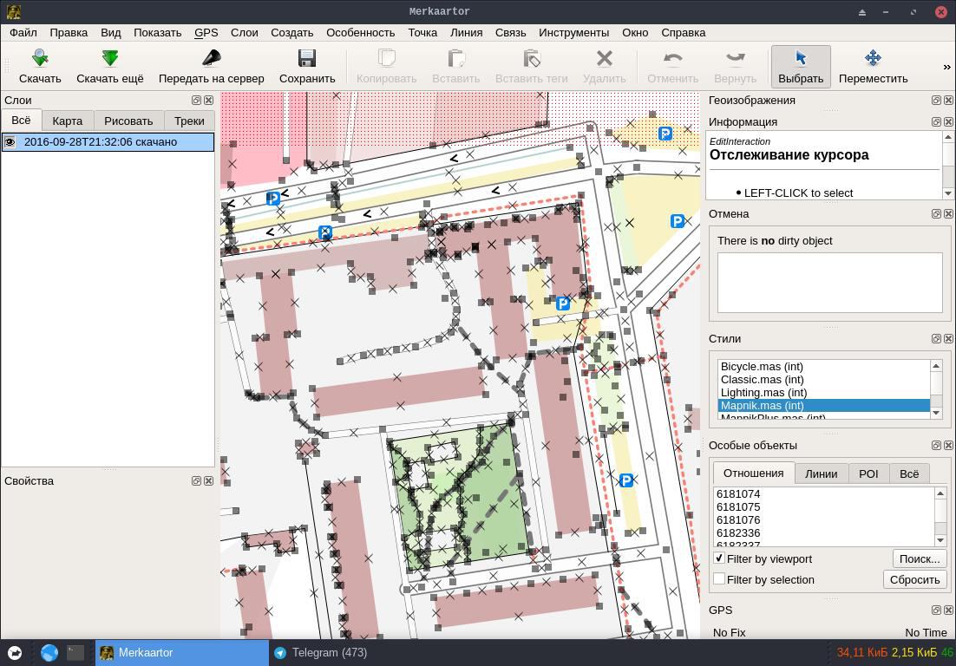Close the Слои panel

pyautogui.click(x=208, y=100)
